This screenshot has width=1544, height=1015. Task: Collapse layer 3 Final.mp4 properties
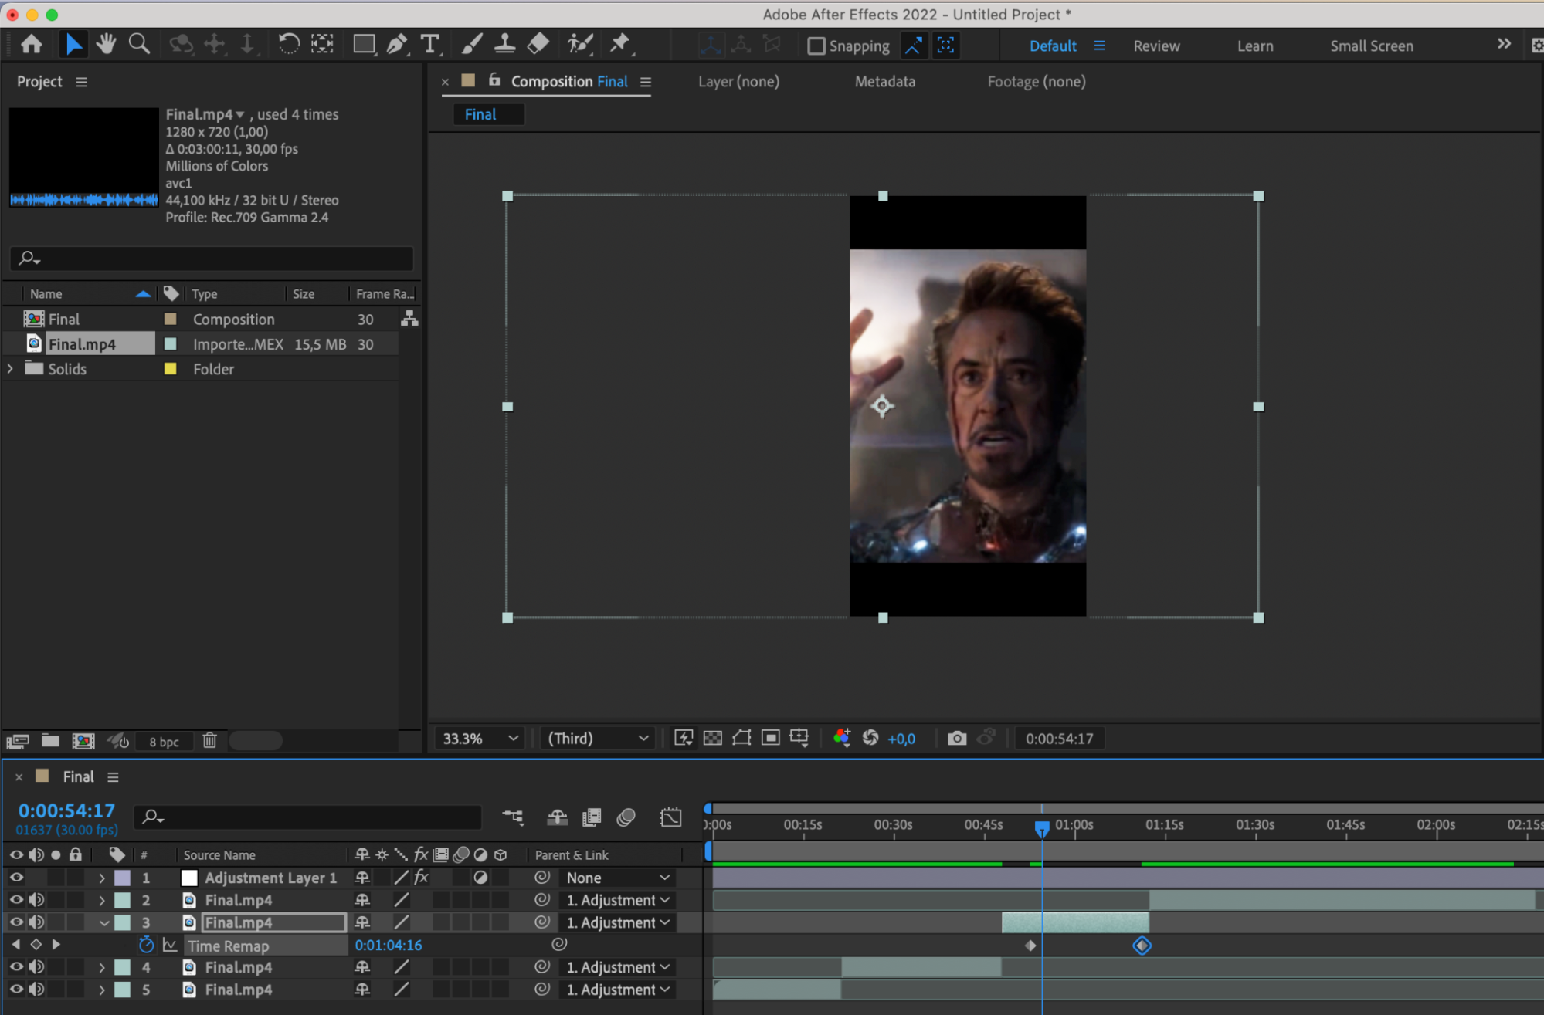(x=103, y=922)
